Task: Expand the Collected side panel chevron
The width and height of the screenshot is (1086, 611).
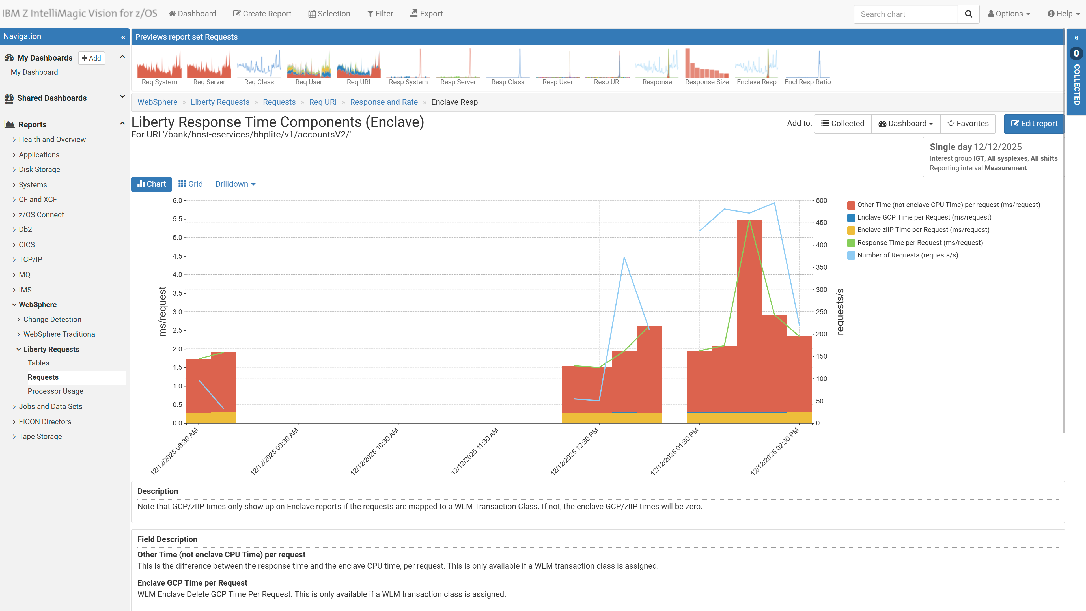Action: click(x=1076, y=38)
